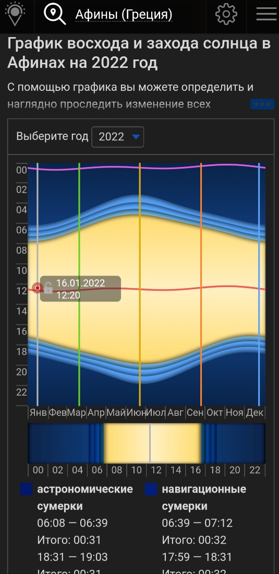Viewport: 279px width, 574px height.
Task: Open the hamburger menu
Action: [x=266, y=14]
